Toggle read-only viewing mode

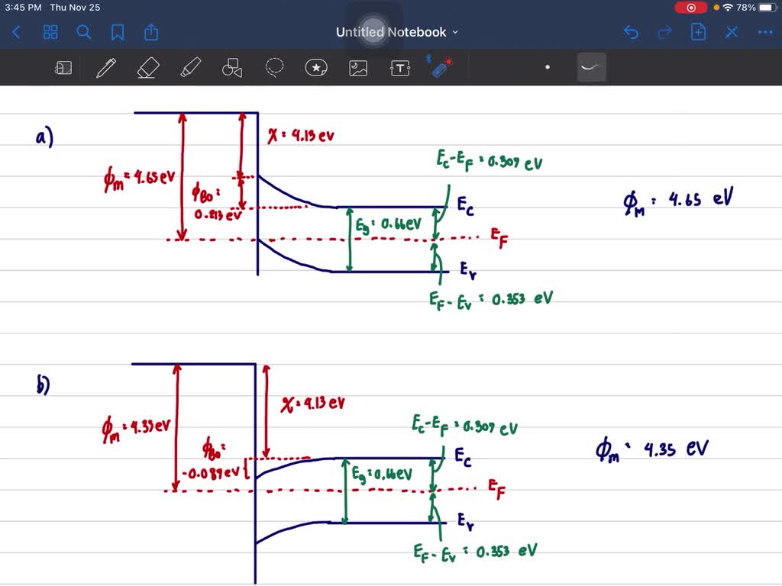click(63, 67)
